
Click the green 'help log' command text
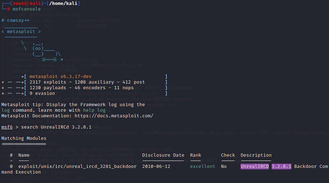coord(94,110)
